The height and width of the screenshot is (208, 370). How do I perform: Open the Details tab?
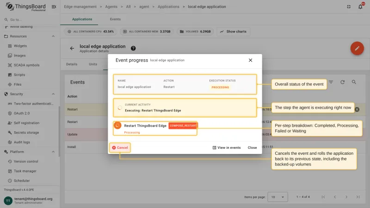click(x=72, y=64)
